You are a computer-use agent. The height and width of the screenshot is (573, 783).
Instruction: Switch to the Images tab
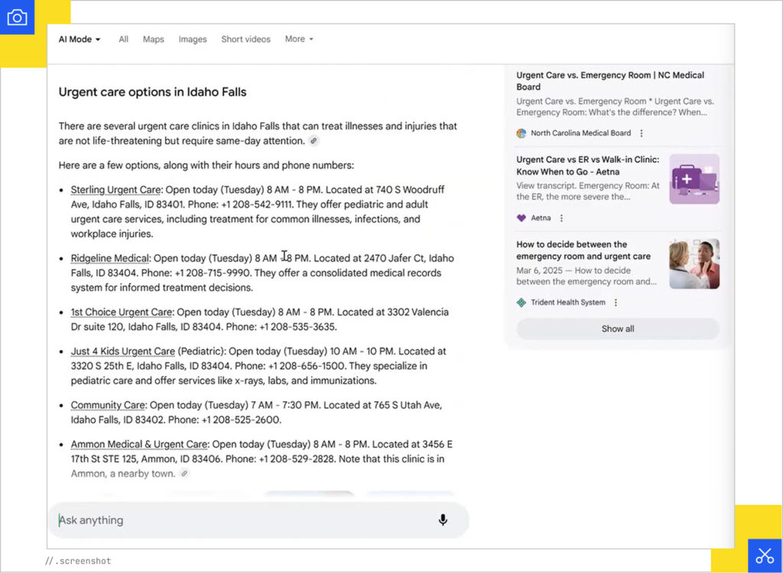tap(193, 39)
